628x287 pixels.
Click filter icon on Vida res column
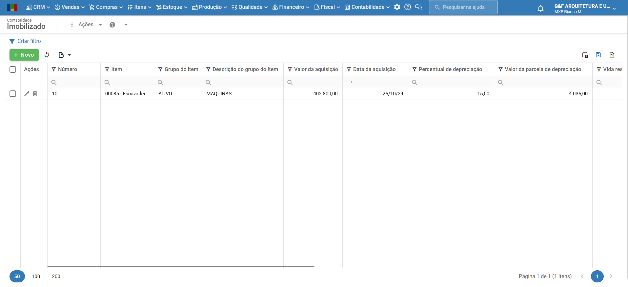tap(599, 69)
